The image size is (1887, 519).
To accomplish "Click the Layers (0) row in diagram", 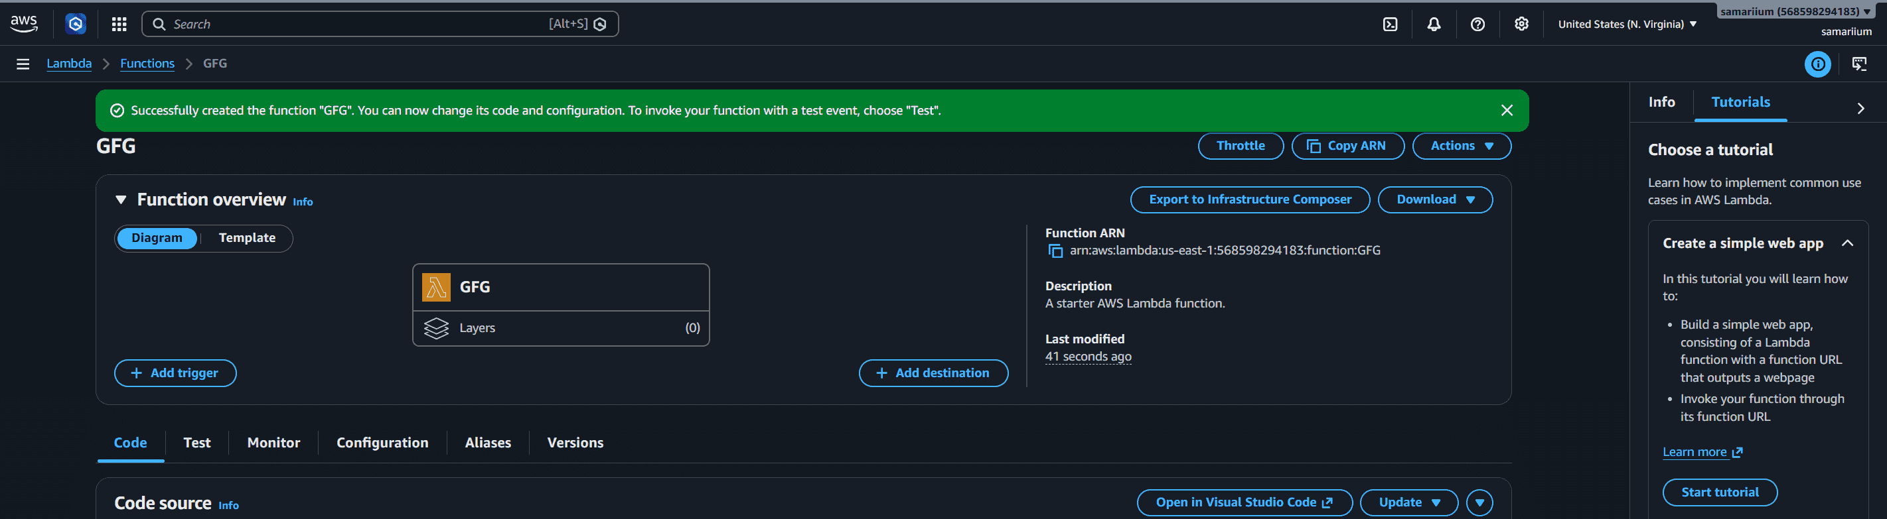I will click(561, 328).
